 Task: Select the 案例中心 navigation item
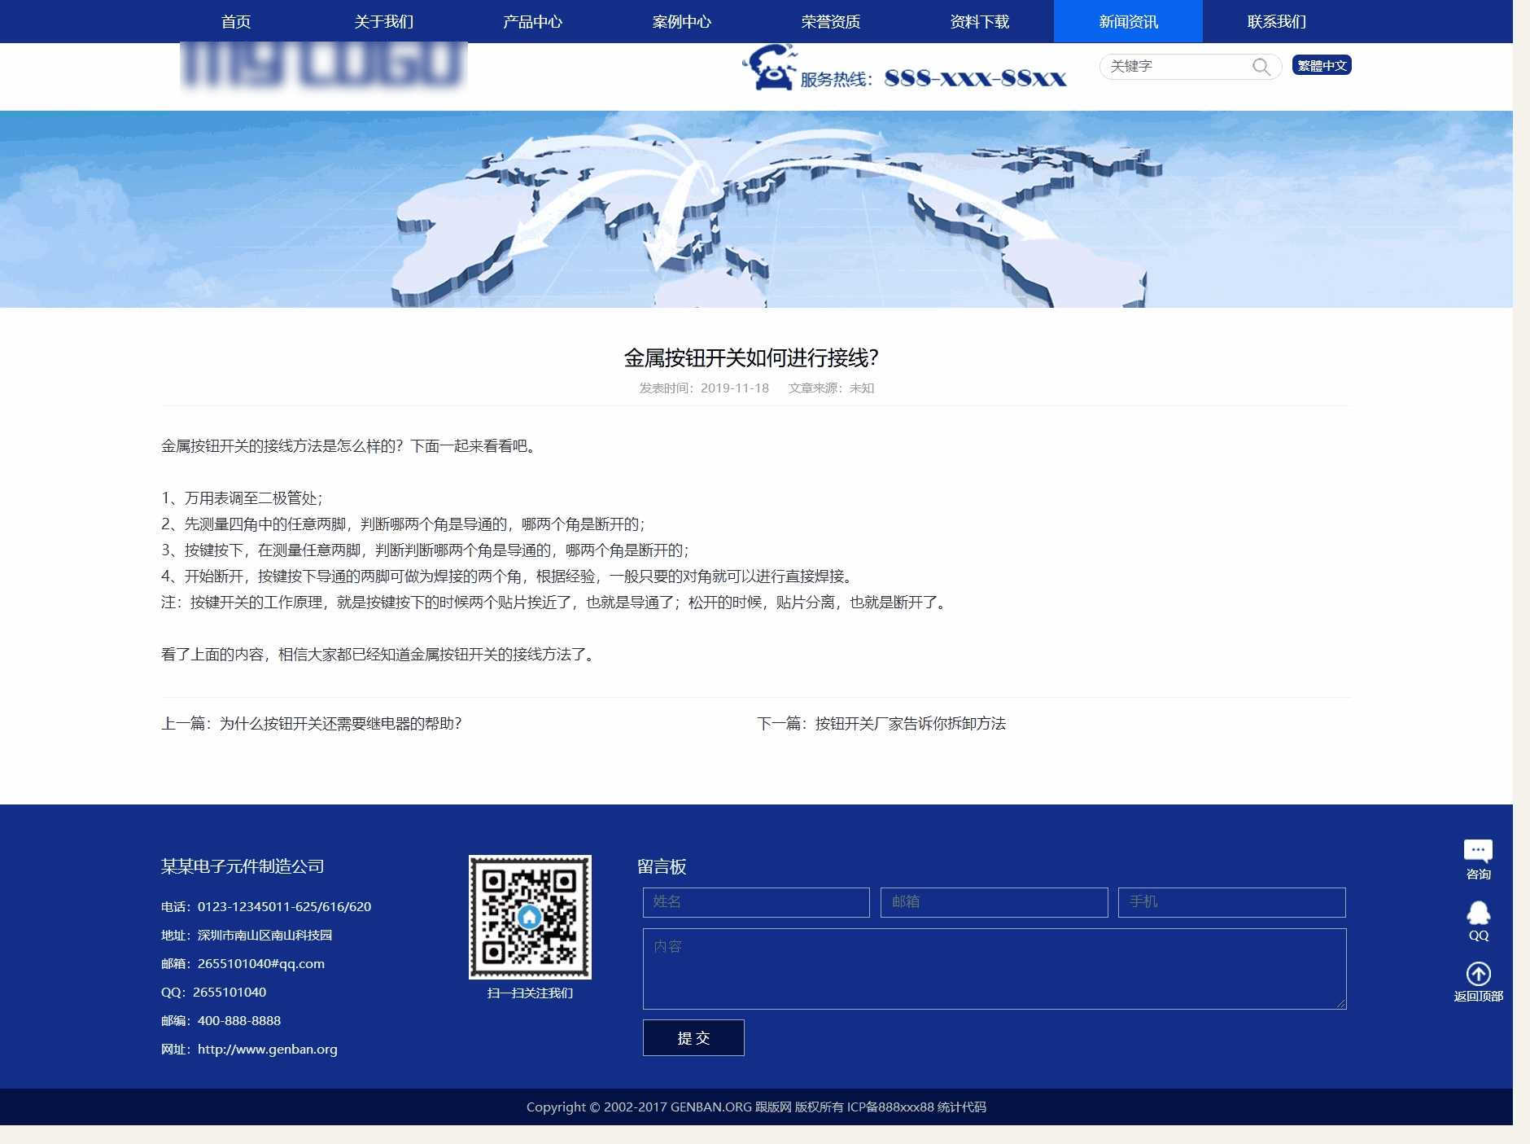tap(682, 21)
